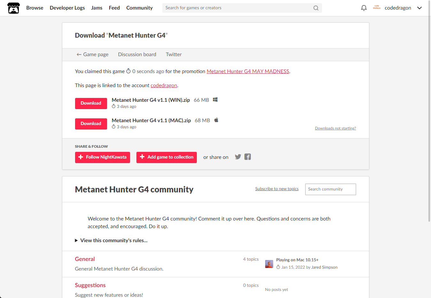Expand View this community's rules

click(111, 240)
